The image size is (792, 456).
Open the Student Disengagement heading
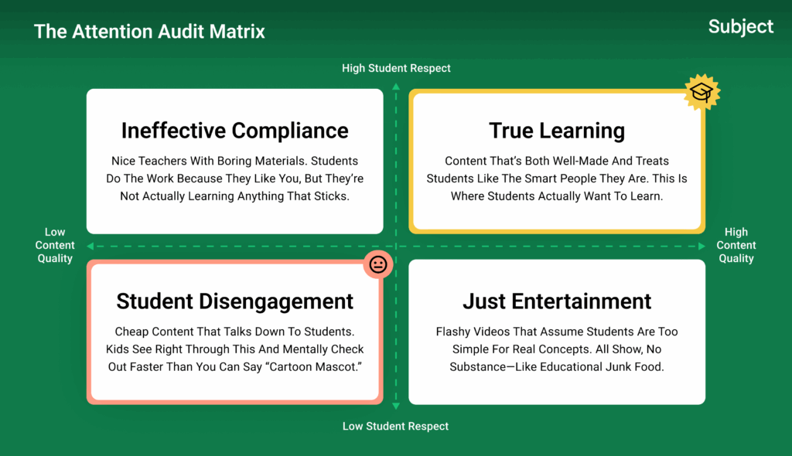click(x=234, y=301)
